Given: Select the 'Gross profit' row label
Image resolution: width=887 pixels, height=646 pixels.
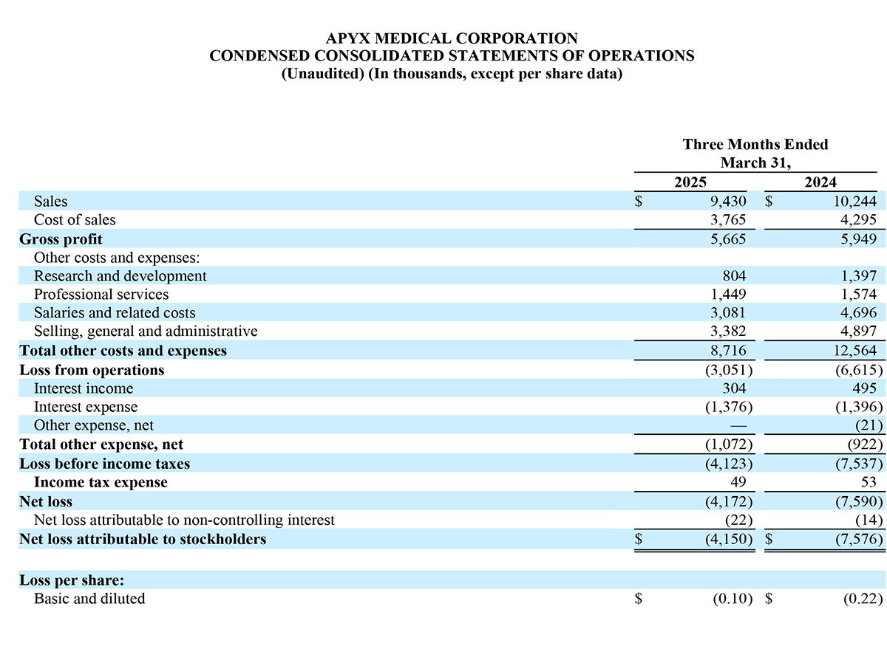Looking at the screenshot, I should coord(61,239).
